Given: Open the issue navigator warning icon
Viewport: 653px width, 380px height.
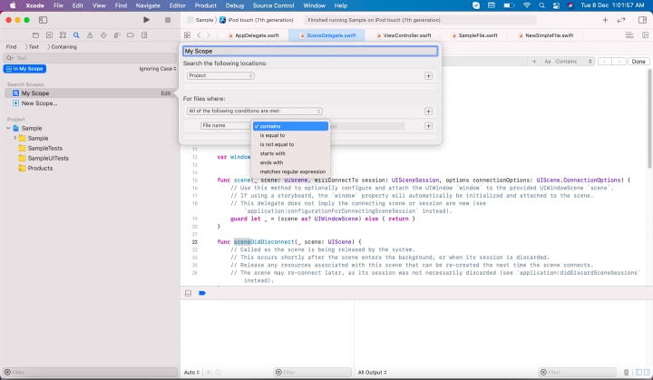Looking at the screenshot, I should pyautogui.click(x=90, y=35).
